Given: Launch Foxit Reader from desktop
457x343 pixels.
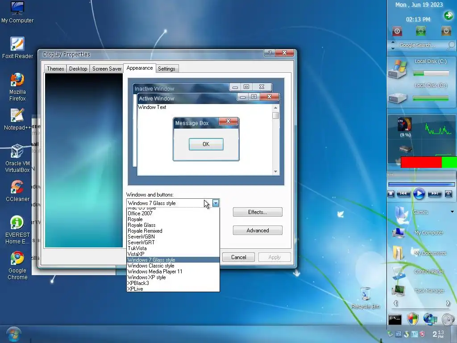Looking at the screenshot, I should click(17, 48).
